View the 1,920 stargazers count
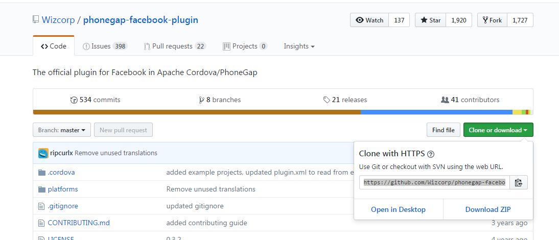 (x=459, y=20)
